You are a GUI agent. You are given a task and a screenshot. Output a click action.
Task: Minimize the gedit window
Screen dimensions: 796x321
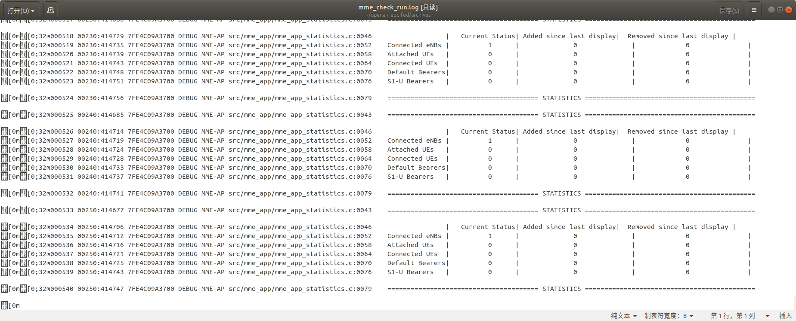(x=771, y=10)
